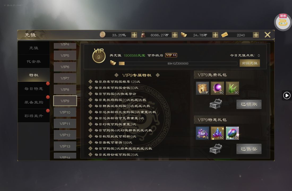Image resolution: width=292 pixels, height=191 pixels.
Task: Inspect the rainbow egg item with 150
Action: pos(232,133)
